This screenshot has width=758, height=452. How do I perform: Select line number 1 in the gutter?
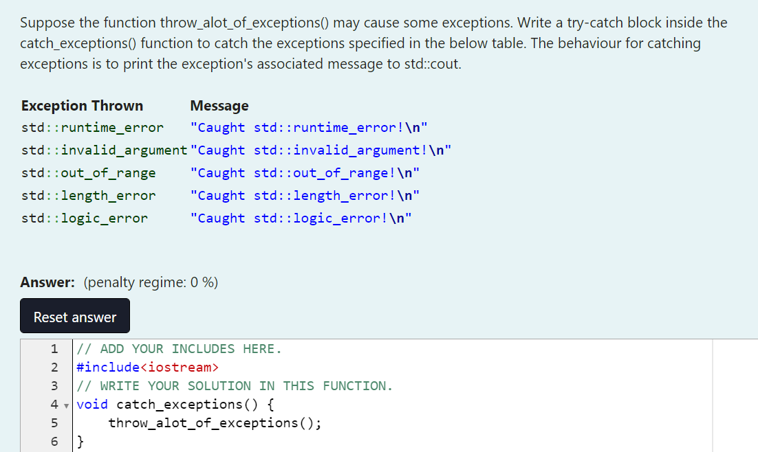54,348
